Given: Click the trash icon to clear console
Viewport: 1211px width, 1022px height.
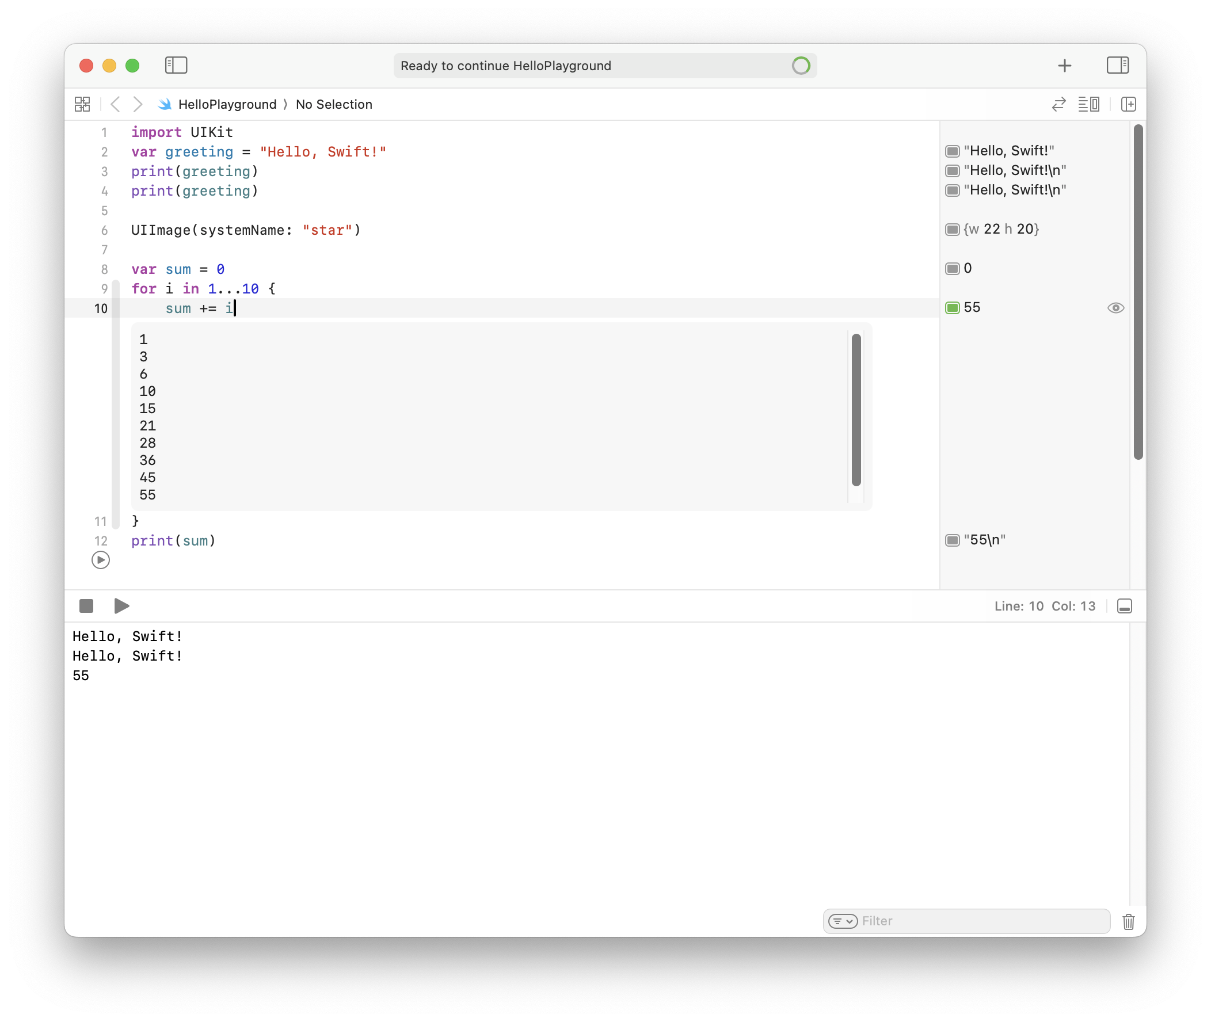Looking at the screenshot, I should (1128, 921).
